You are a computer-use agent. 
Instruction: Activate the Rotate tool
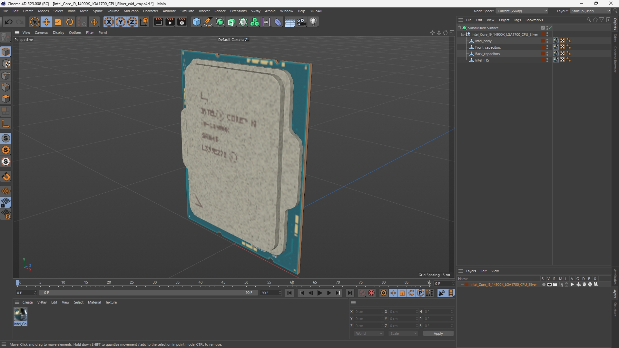(70, 22)
